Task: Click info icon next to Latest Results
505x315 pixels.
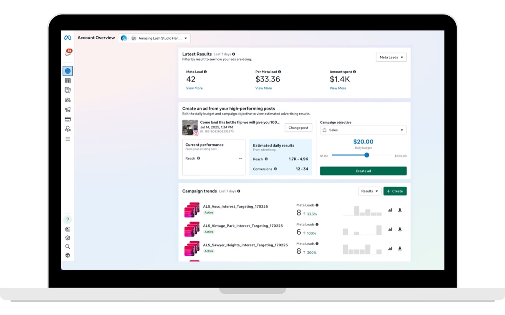Action: [233, 54]
